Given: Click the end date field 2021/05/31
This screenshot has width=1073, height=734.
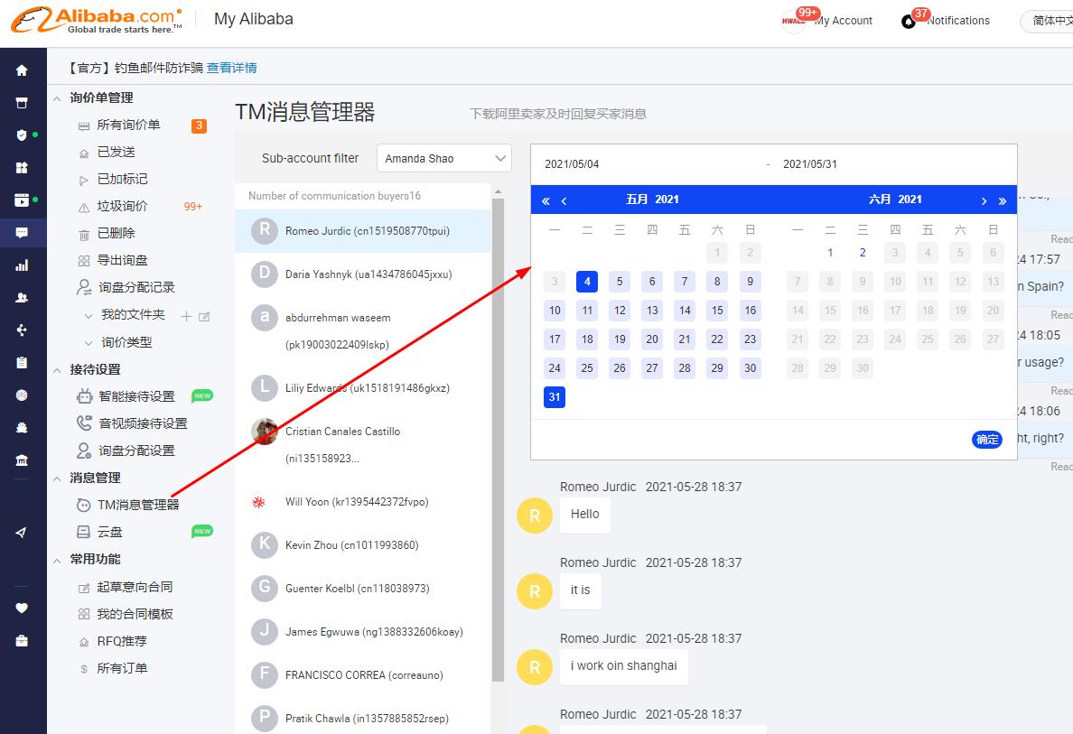Looking at the screenshot, I should pos(810,164).
